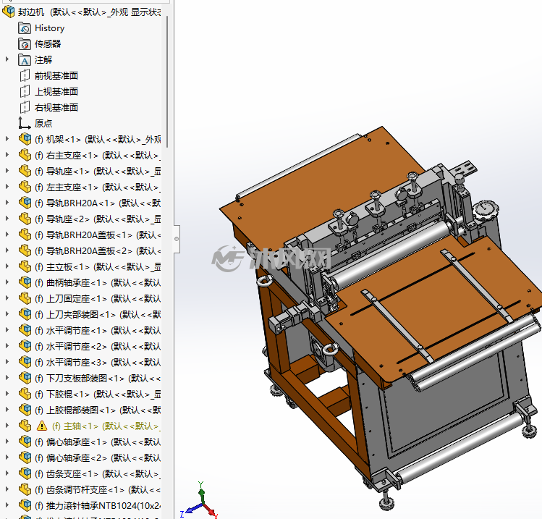Click the 齿条支座<1> assembly icon
The width and height of the screenshot is (542, 519).
point(25,473)
